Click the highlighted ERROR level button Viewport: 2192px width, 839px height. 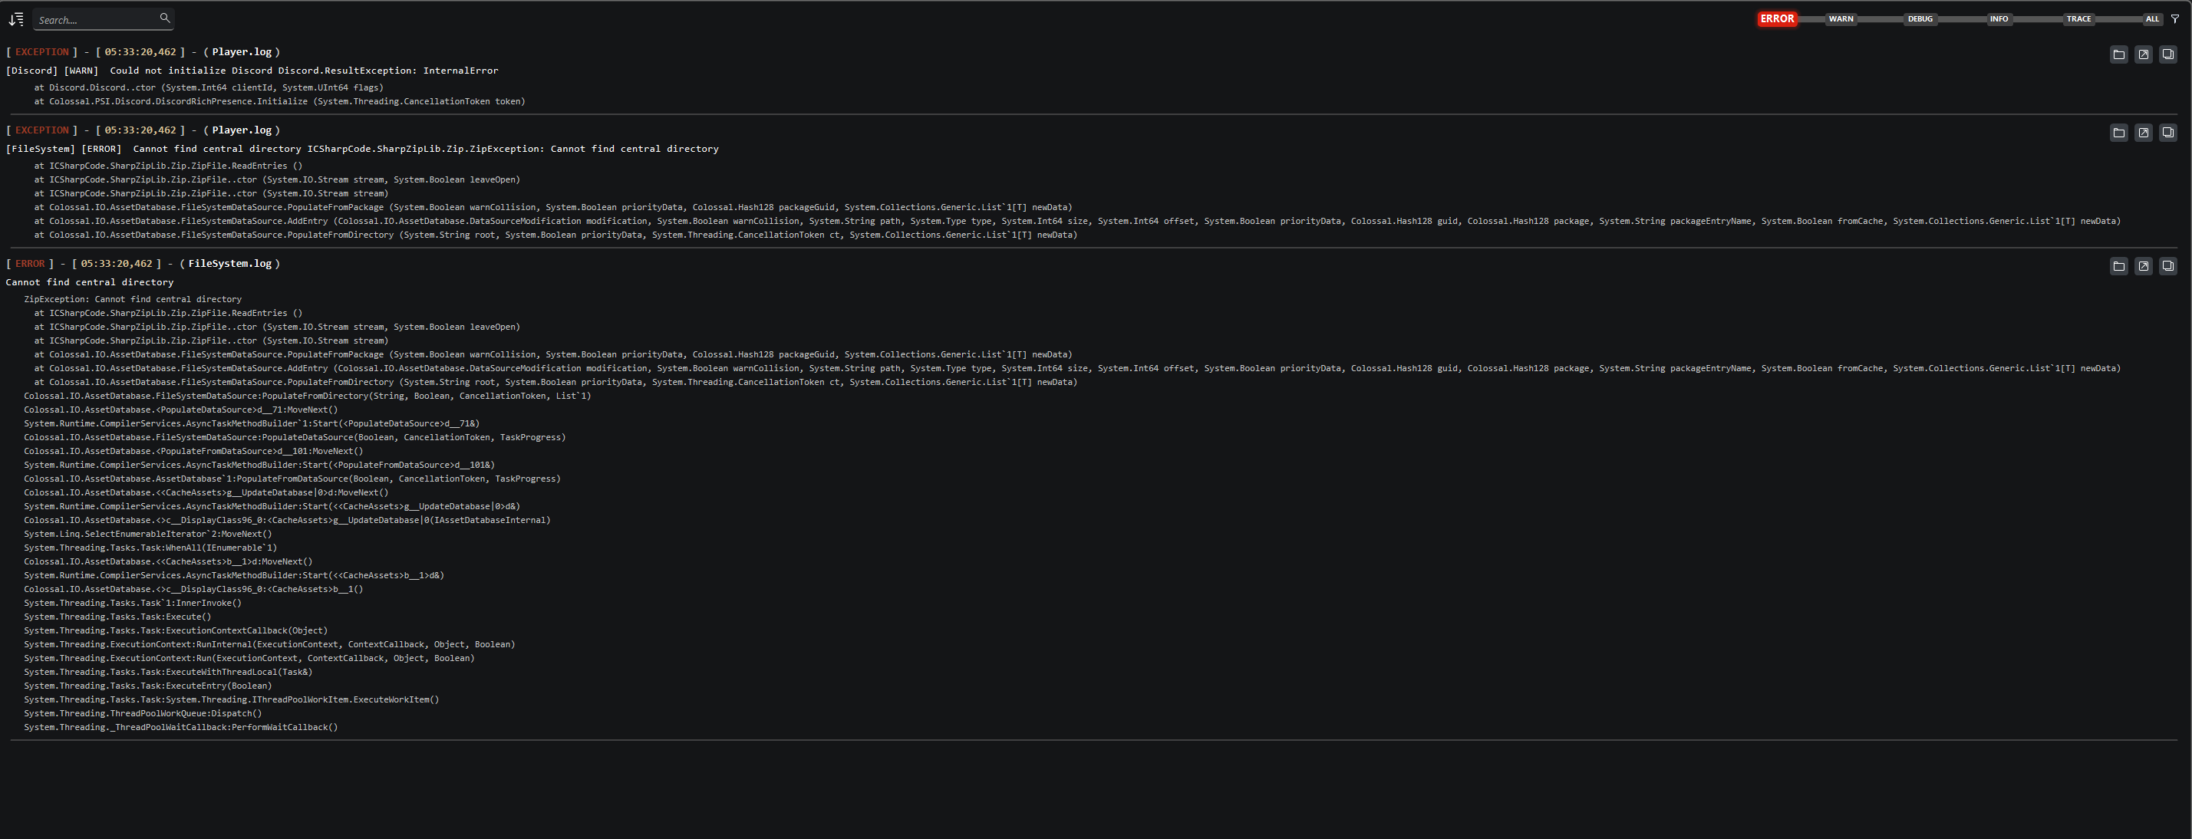point(1778,18)
